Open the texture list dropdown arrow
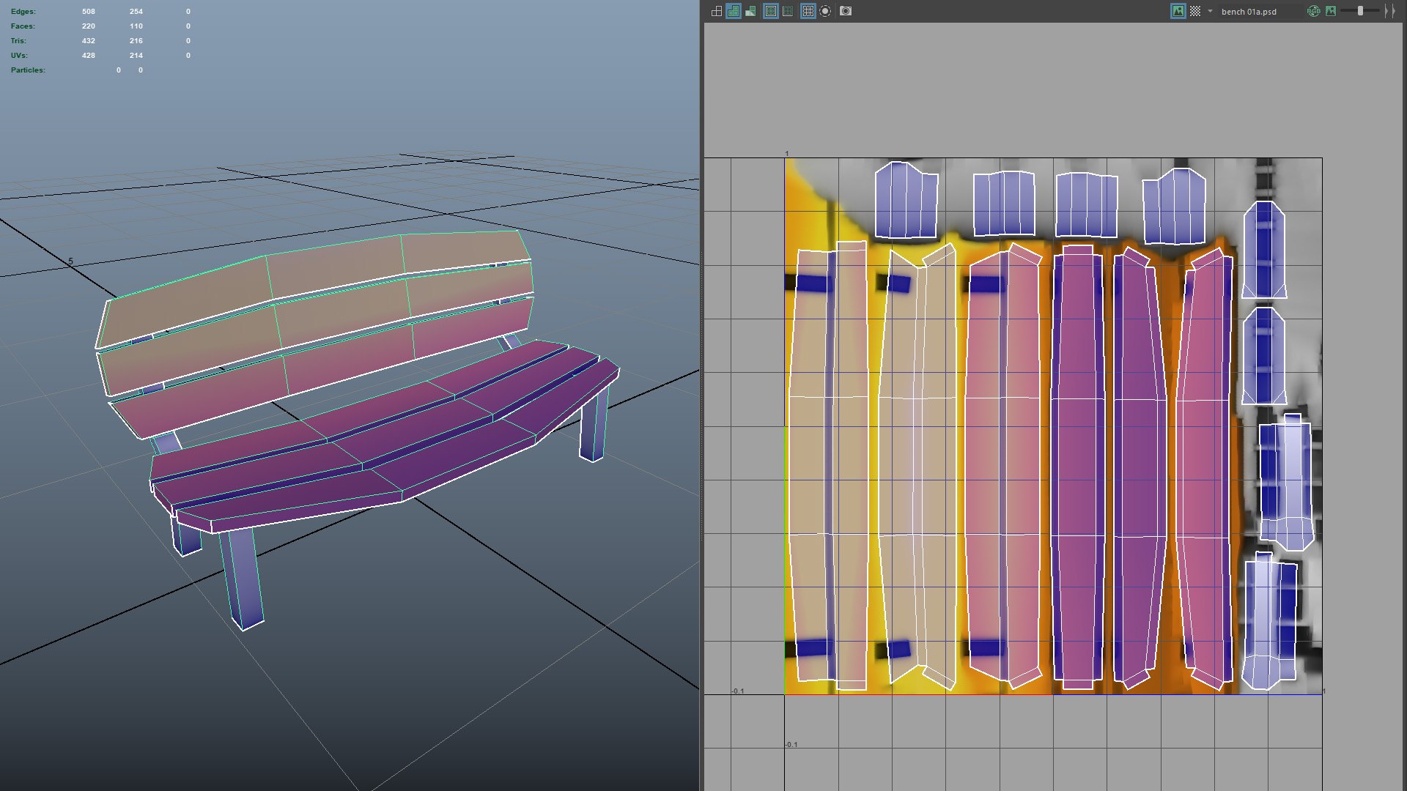The image size is (1407, 791). (x=1210, y=11)
